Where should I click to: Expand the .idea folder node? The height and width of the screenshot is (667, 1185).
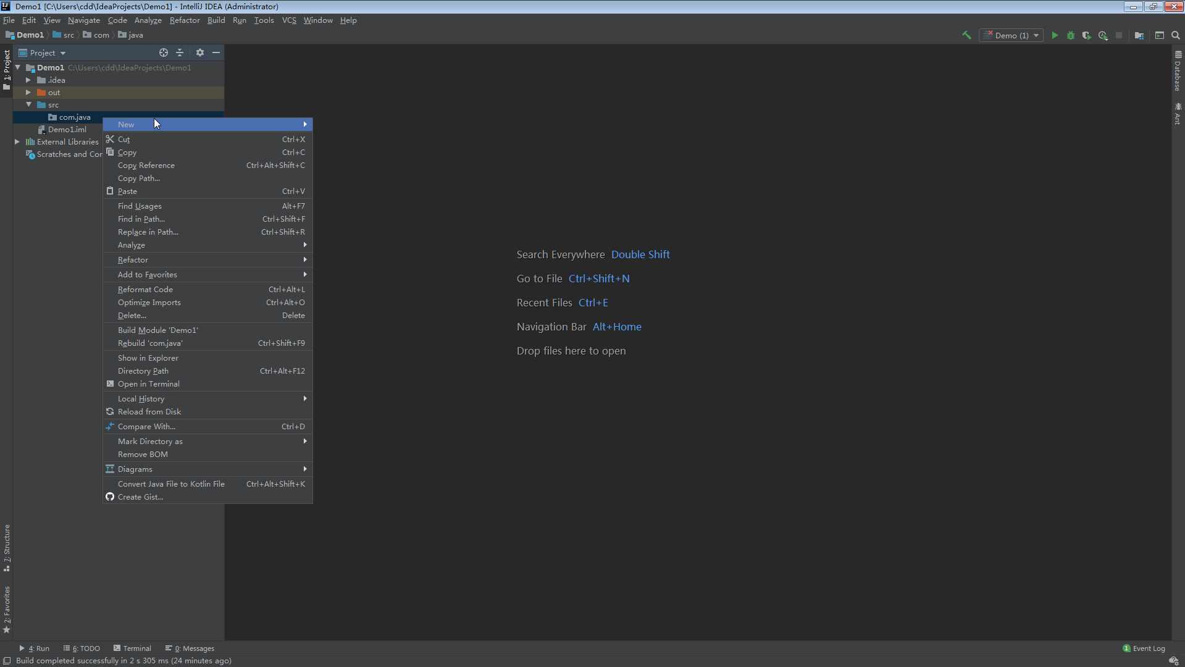[28, 80]
